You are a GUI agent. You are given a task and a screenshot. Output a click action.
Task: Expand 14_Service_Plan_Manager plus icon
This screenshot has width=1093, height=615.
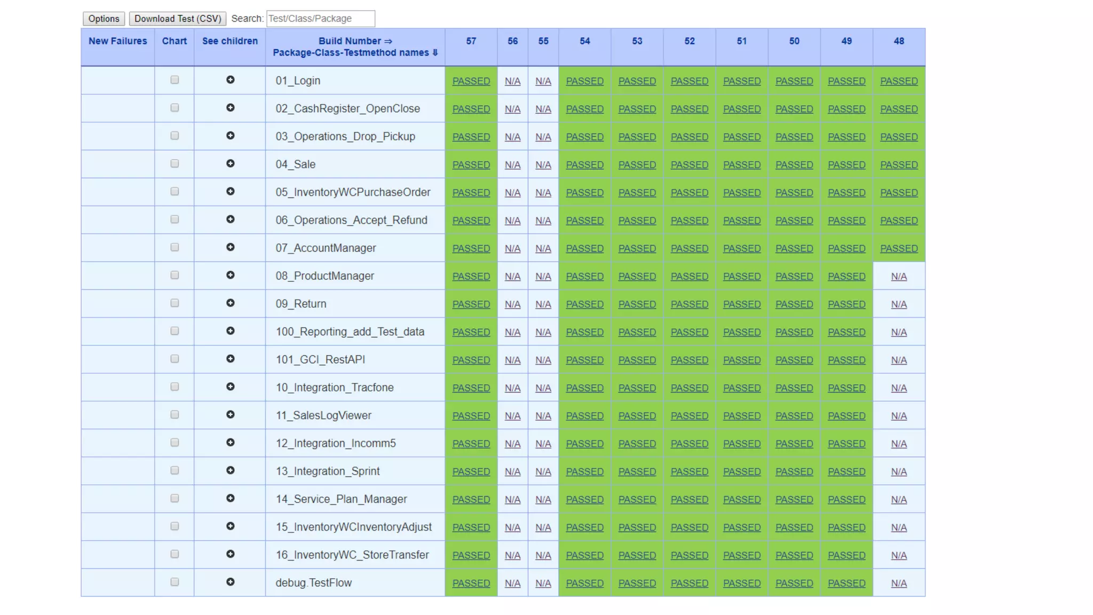click(230, 498)
